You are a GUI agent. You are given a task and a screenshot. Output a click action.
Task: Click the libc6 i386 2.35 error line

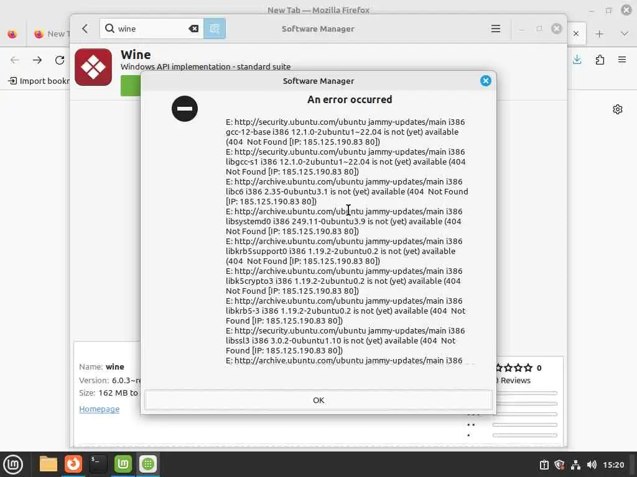click(347, 191)
